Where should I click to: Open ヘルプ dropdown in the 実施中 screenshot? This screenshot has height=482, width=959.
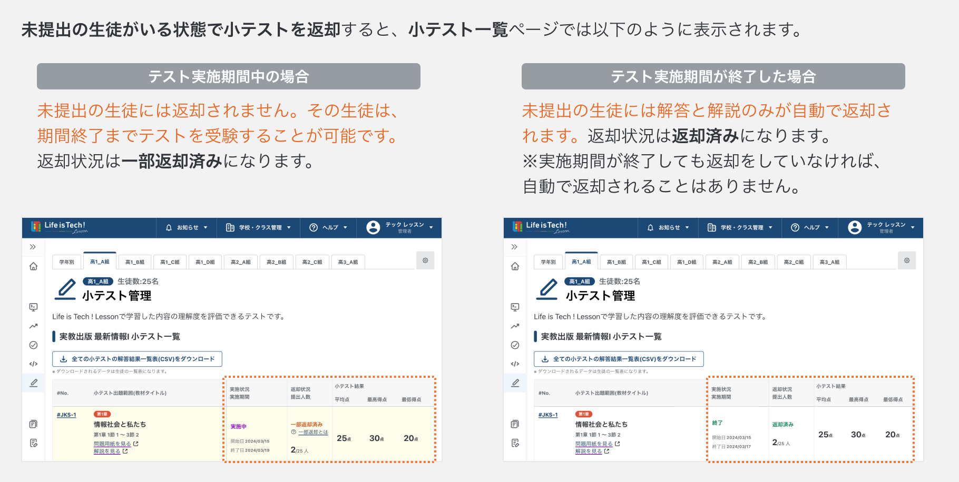328,228
